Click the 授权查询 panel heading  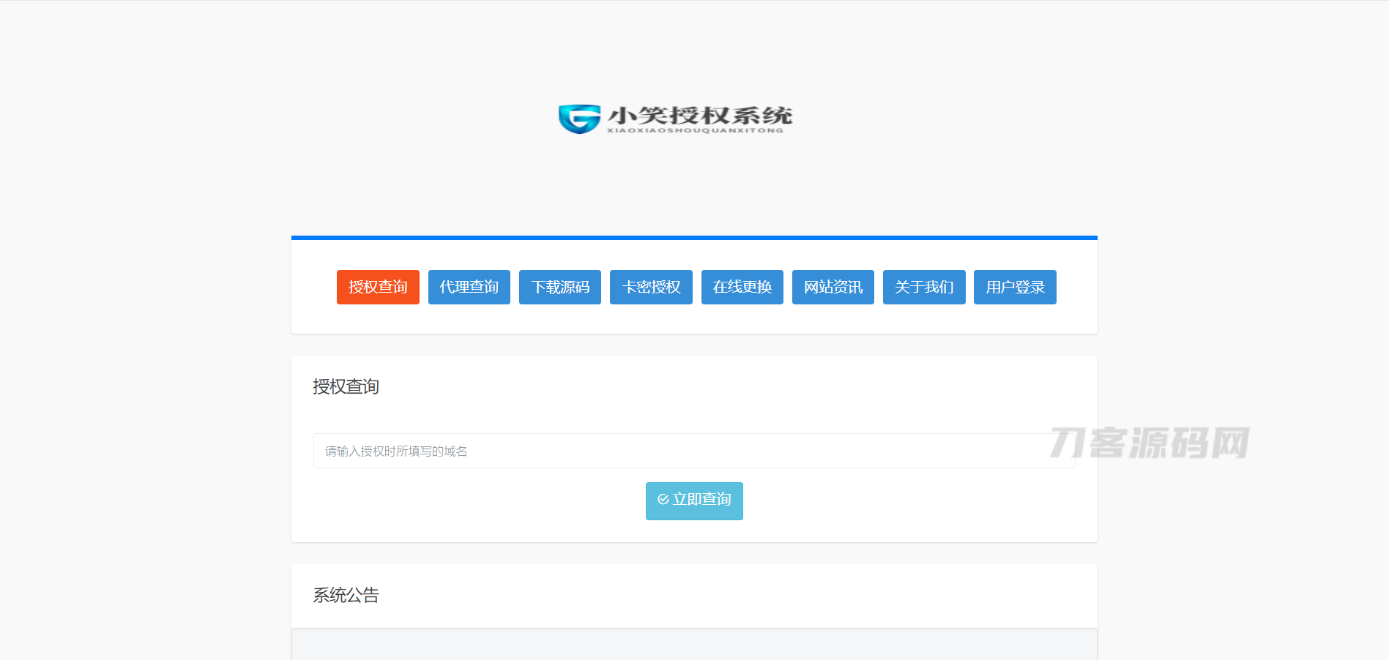346,386
